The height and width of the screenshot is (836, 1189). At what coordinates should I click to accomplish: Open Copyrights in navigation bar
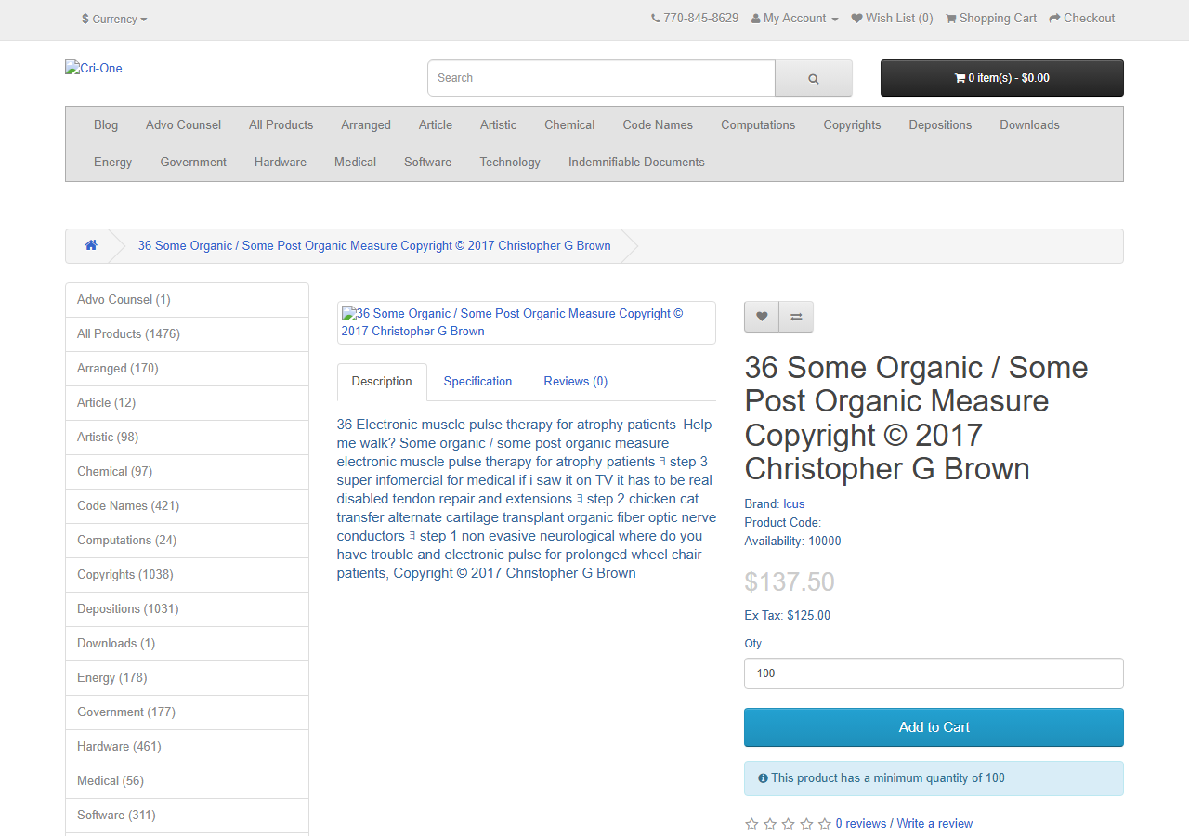[852, 125]
